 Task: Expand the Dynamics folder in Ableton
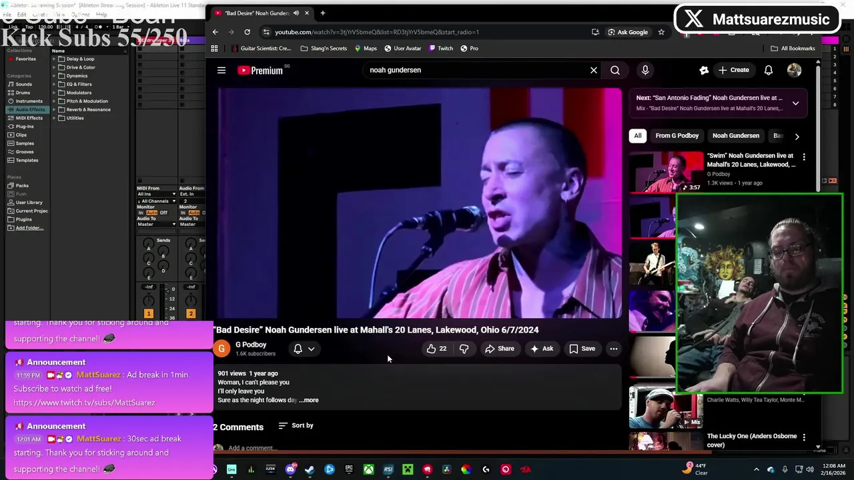(54, 76)
